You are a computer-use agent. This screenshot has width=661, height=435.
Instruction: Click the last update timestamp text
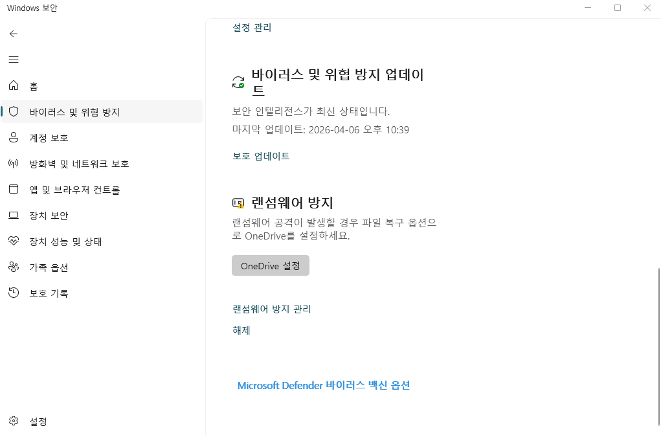[x=320, y=129]
